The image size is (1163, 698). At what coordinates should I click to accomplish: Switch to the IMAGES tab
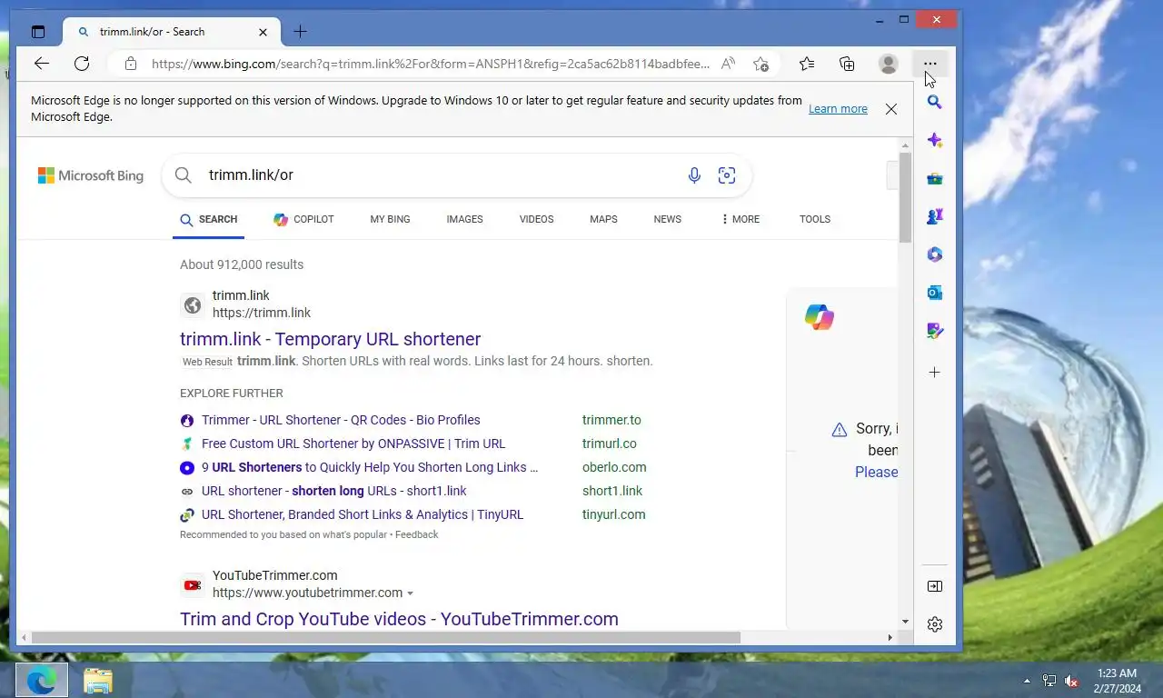[464, 219]
